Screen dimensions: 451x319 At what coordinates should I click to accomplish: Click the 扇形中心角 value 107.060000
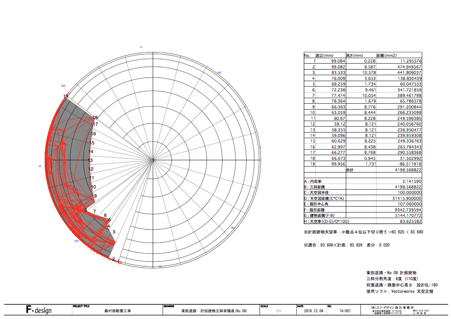408,204
